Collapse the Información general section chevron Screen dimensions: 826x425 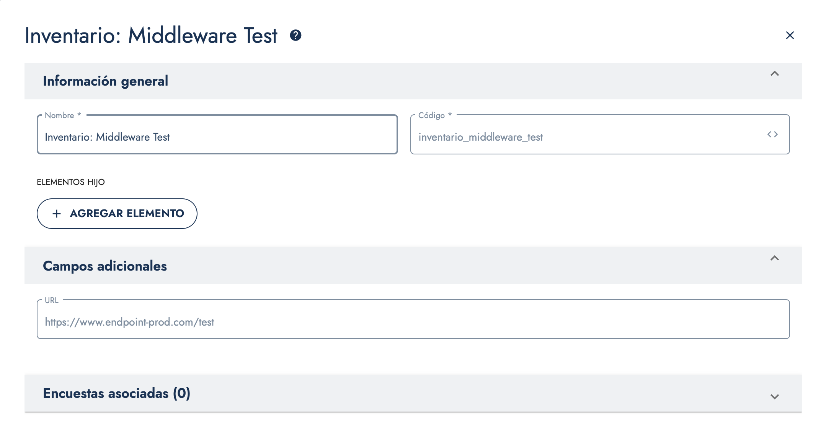click(x=774, y=73)
